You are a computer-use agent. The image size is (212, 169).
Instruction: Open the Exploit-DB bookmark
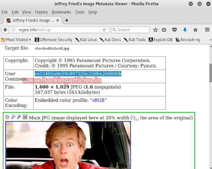(161, 40)
